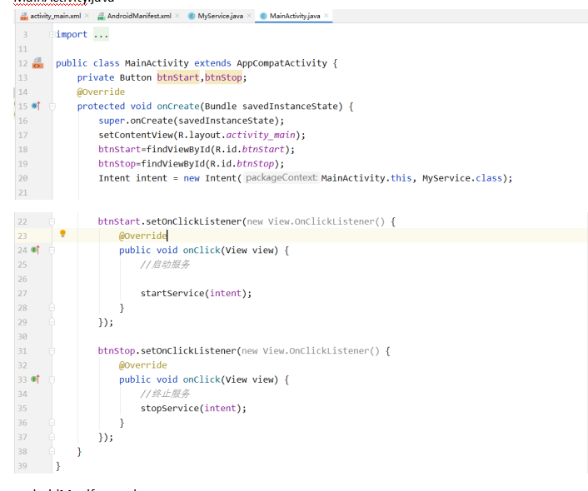The height and width of the screenshot is (491, 588).
Task: Click the fold end marker on line 38
Action: (x=52, y=451)
